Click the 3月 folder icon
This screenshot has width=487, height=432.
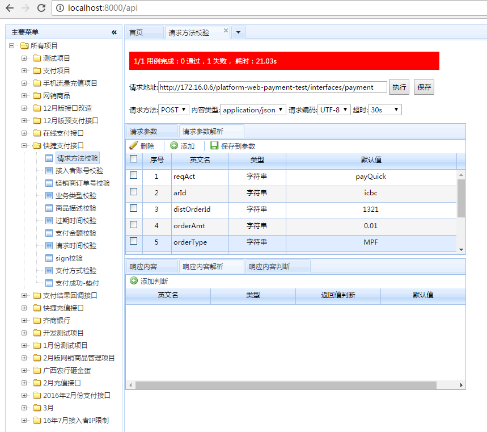click(37, 408)
